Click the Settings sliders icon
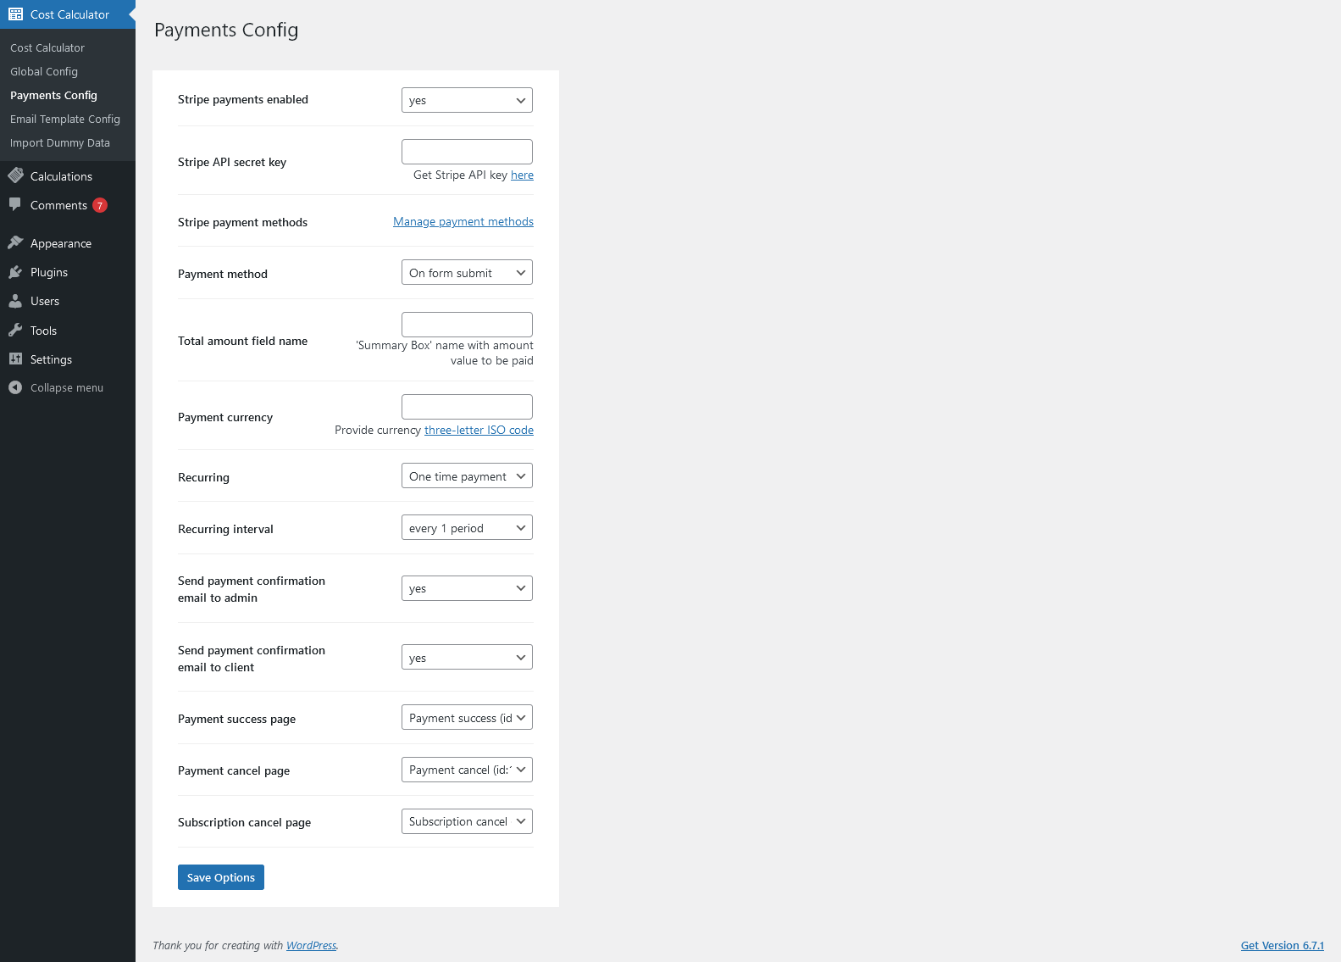The image size is (1341, 962). [x=15, y=359]
